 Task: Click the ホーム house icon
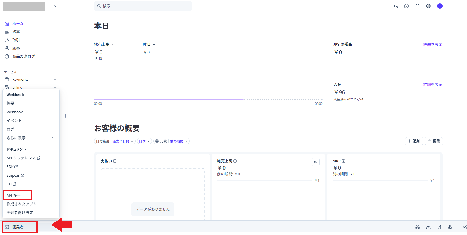point(7,24)
